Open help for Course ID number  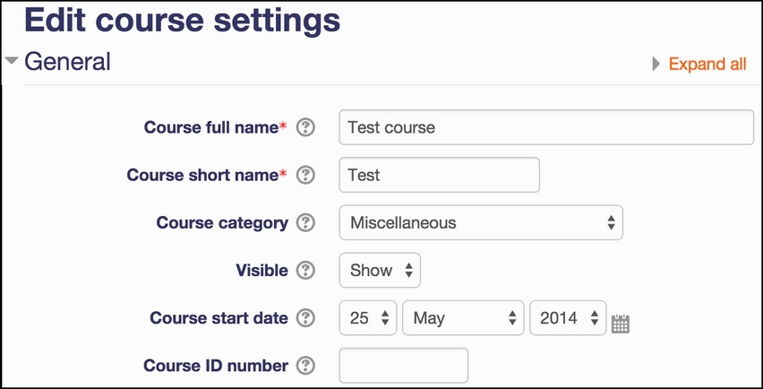pos(305,365)
